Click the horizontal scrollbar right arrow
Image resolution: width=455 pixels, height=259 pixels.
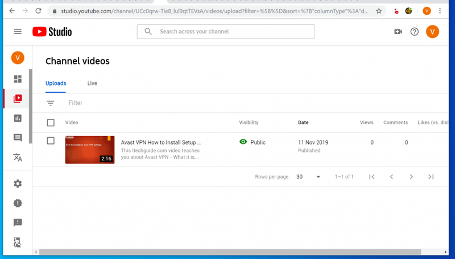click(446, 252)
